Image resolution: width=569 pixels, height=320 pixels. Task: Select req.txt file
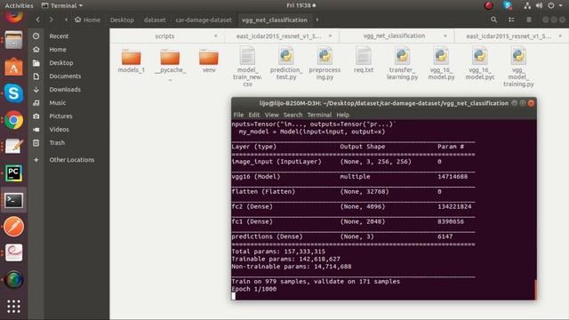click(364, 60)
